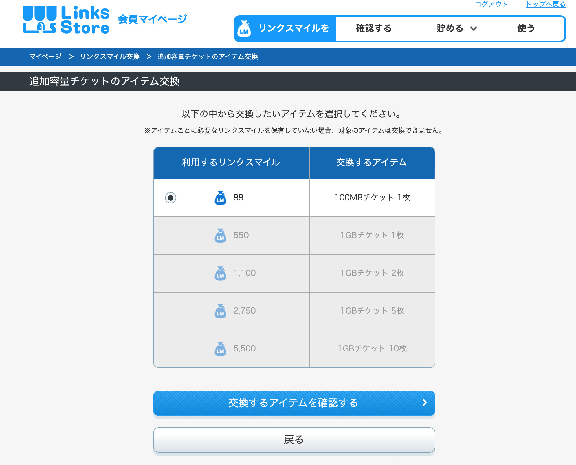Viewport: 576px width, 465px height.
Task: Click the LM money bag header icon
Action: (244, 28)
